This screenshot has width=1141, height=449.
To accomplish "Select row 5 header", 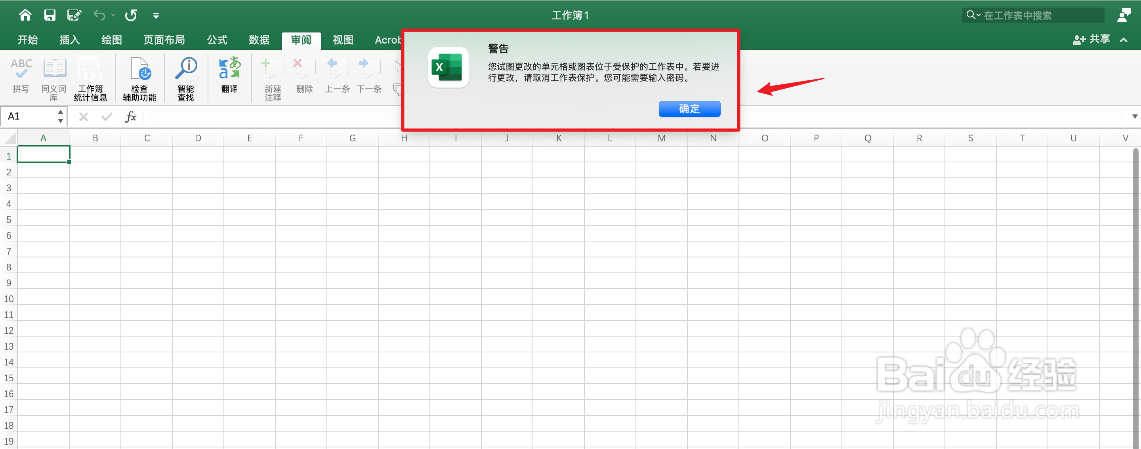I will [8, 220].
